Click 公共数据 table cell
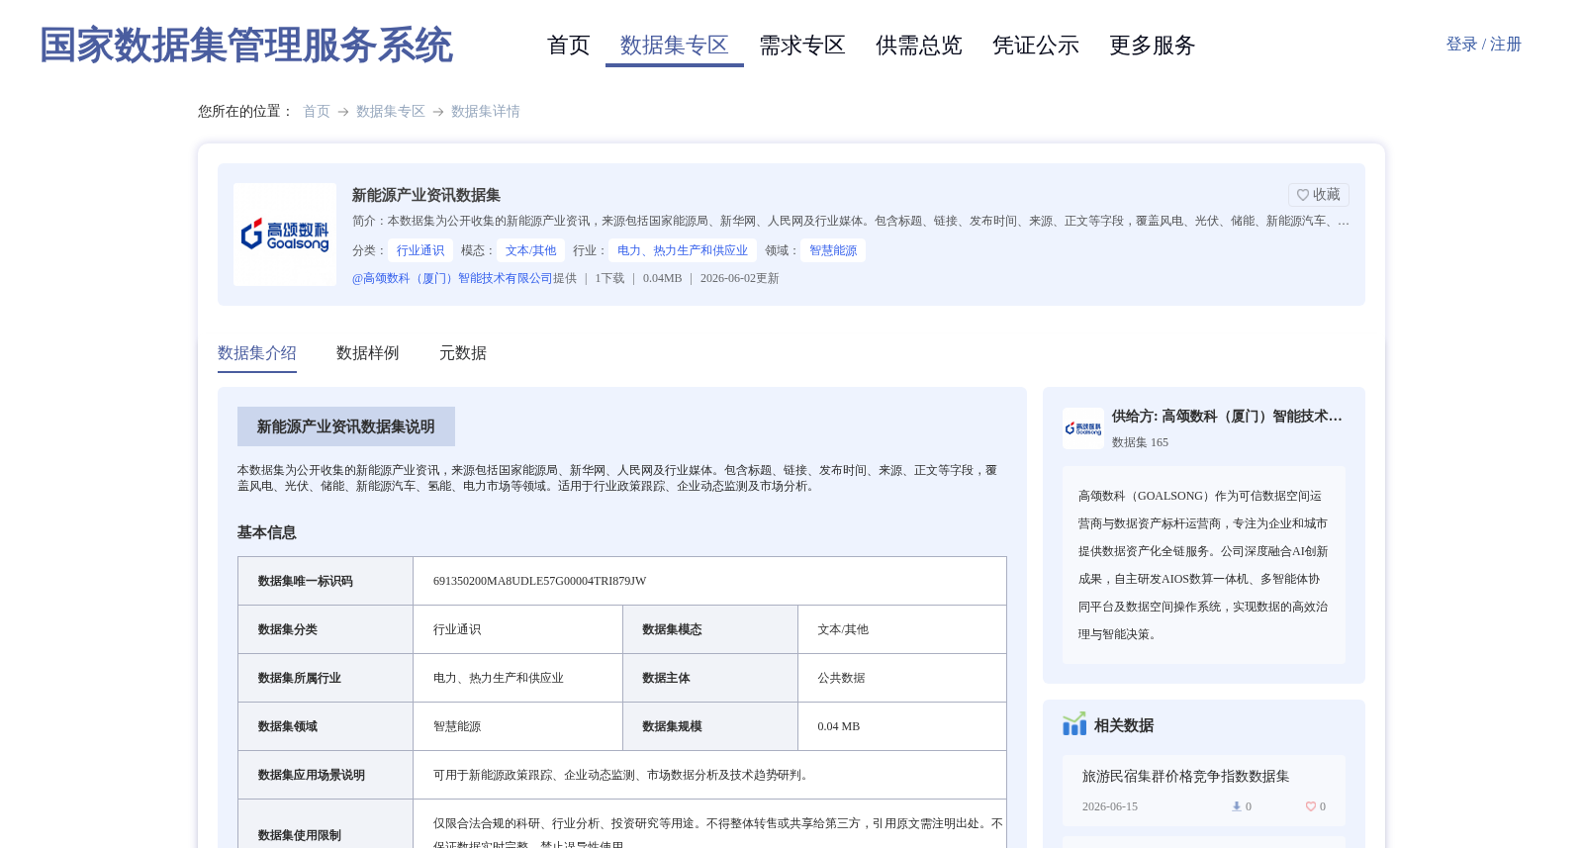 [842, 678]
